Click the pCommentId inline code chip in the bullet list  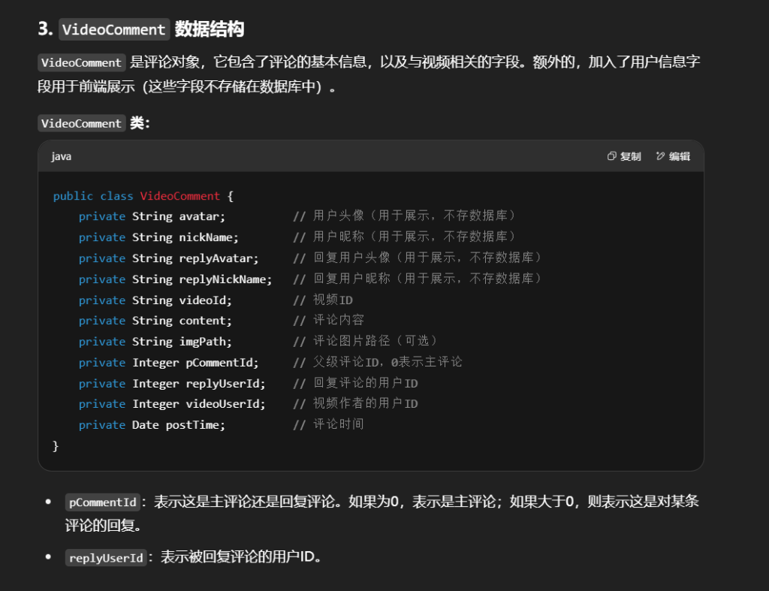click(x=102, y=502)
